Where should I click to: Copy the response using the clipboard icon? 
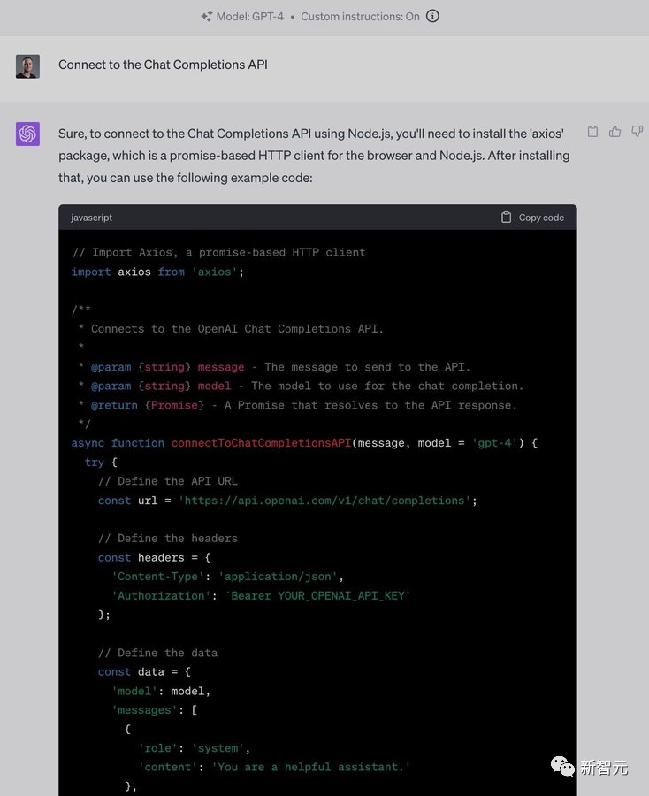coord(592,132)
